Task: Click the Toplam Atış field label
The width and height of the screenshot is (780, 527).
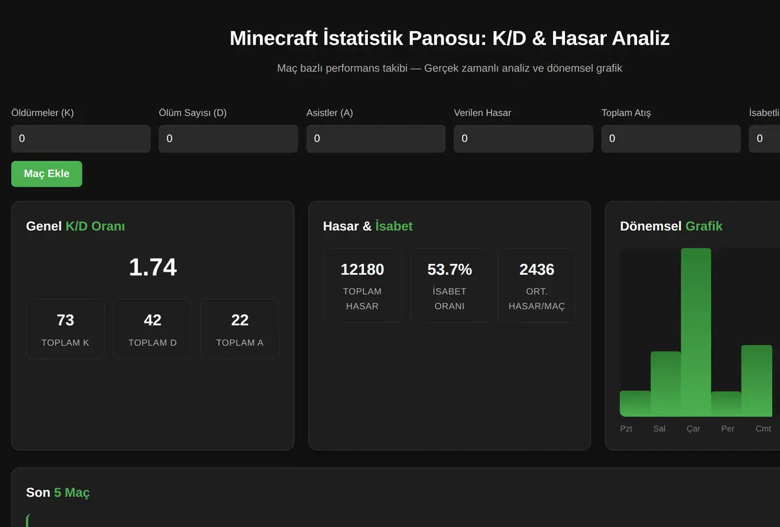Action: [x=626, y=113]
